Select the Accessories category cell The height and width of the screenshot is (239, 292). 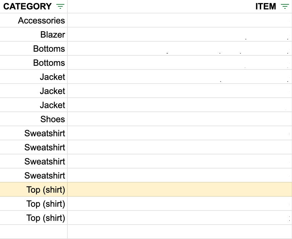pyautogui.click(x=34, y=20)
